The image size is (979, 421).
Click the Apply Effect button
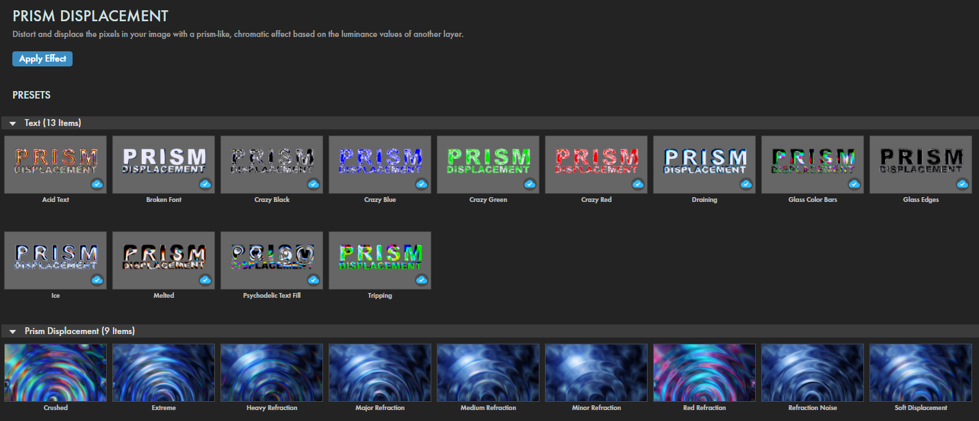pos(42,59)
